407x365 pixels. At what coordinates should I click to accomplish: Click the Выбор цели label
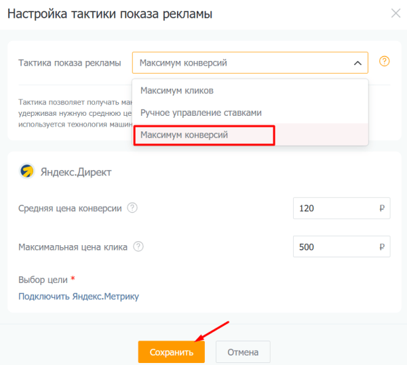click(x=43, y=280)
